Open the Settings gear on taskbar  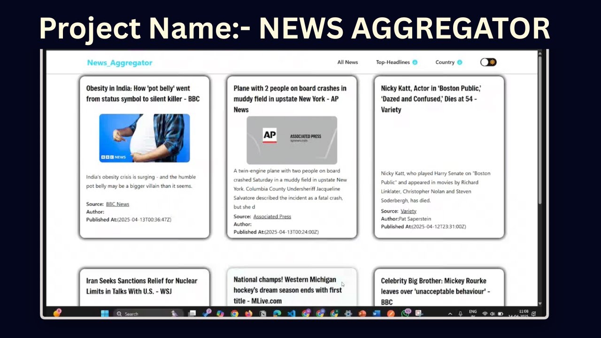(x=348, y=313)
